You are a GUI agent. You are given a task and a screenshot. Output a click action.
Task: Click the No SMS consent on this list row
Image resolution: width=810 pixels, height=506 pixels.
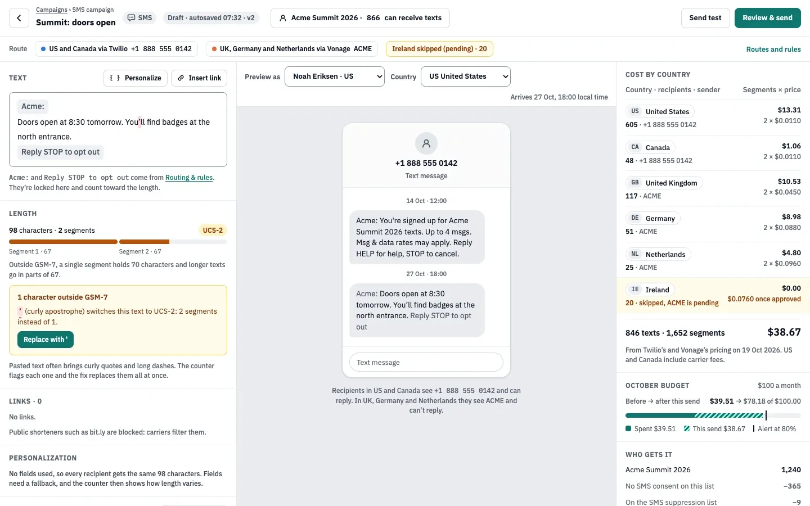click(713, 486)
